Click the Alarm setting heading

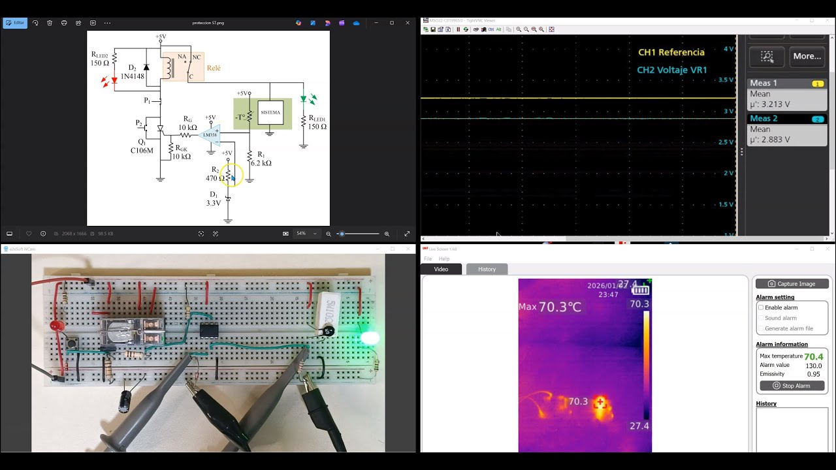tap(775, 297)
